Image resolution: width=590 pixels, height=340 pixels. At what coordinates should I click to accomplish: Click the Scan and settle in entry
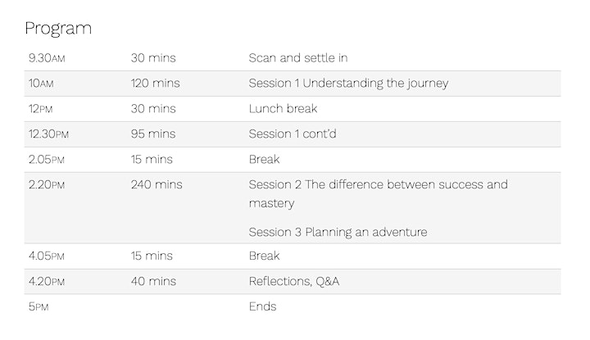[298, 58]
